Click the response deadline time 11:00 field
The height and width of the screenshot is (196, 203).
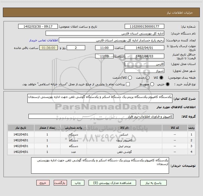tap(104, 48)
